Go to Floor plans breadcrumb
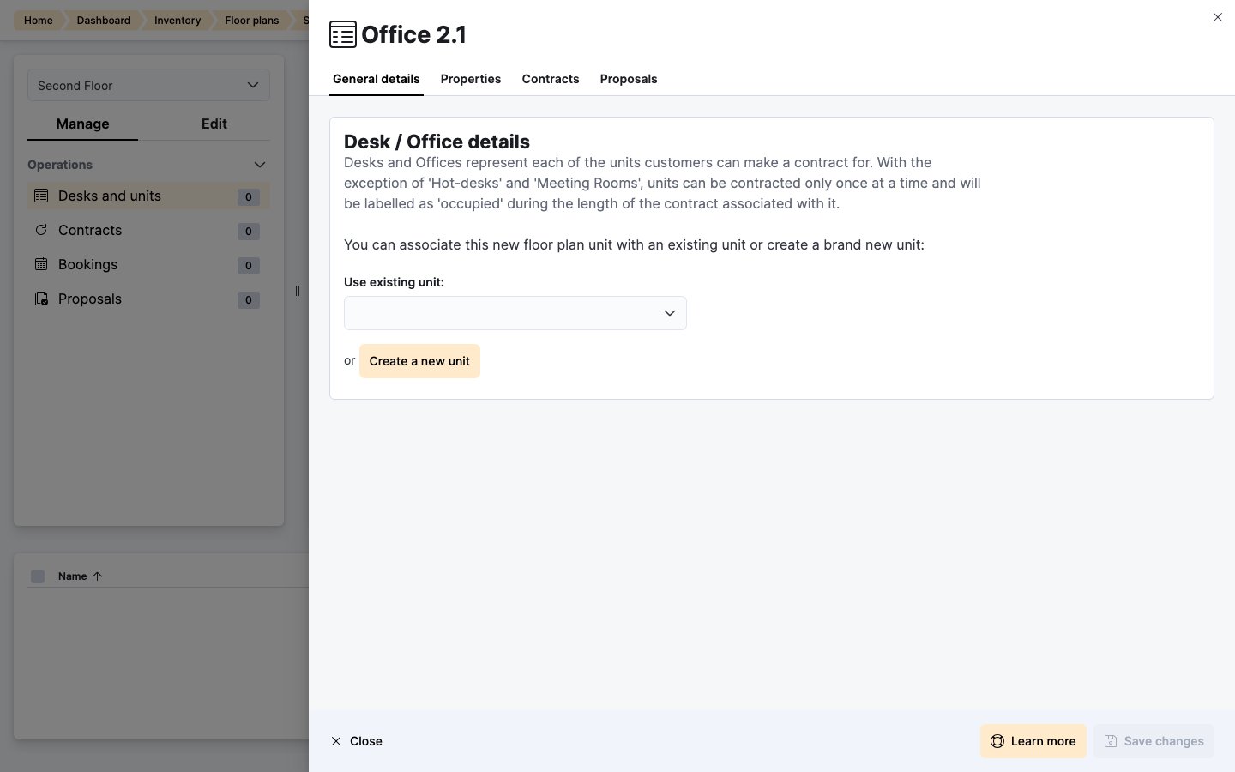 (251, 20)
